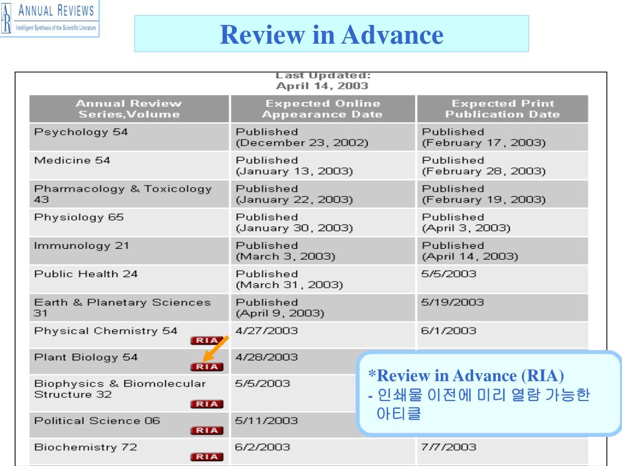The image size is (622, 466).
Task: Open RIA badge for Biophysics & Biomolecular Structure
Action: tap(207, 404)
